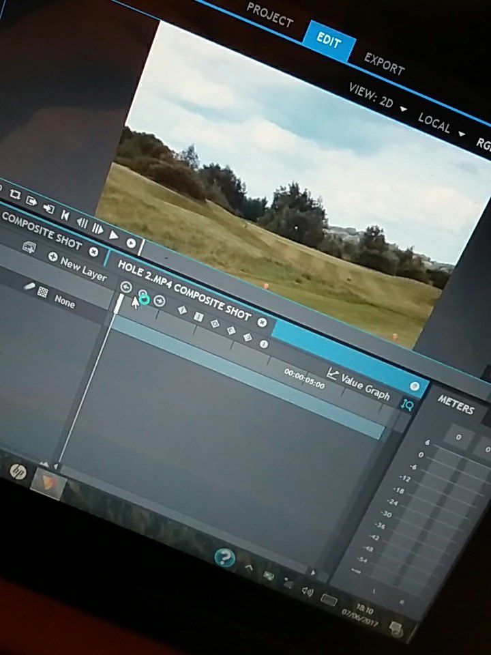The image size is (491, 655).
Task: Click the timeline scrollbar right arrow
Action: click(313, 572)
